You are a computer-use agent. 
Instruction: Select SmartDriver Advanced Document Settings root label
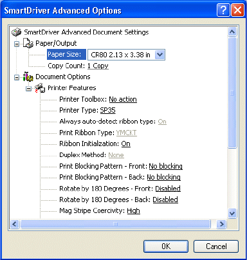tap(86, 32)
